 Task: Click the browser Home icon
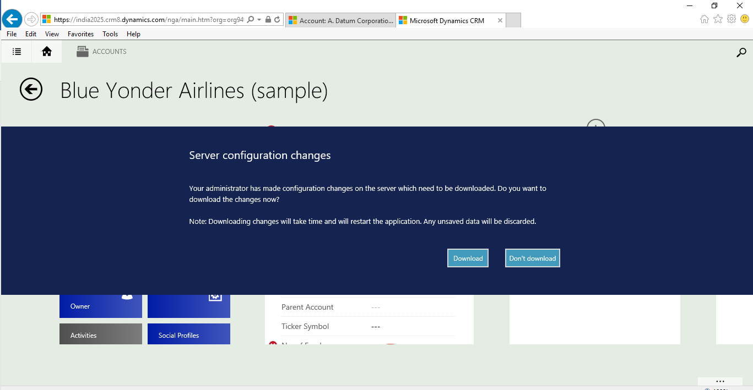[705, 19]
